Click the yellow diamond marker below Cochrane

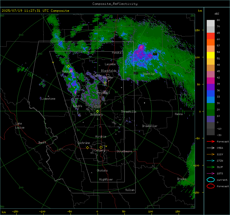[x=87, y=148]
